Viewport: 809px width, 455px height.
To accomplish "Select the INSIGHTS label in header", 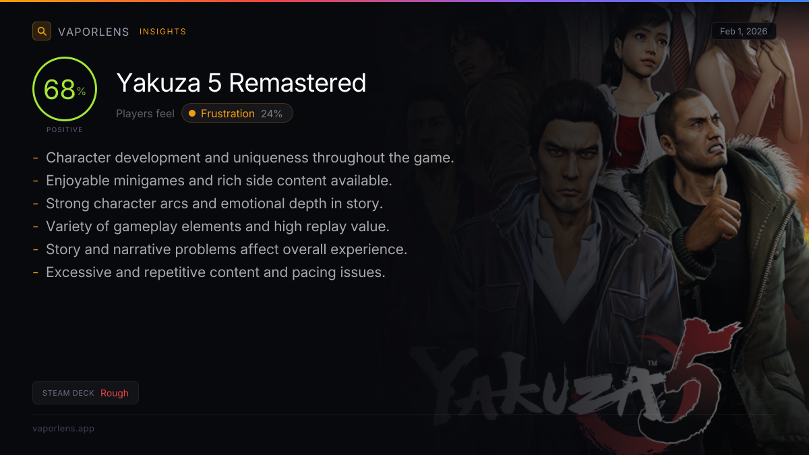I will click(x=162, y=32).
